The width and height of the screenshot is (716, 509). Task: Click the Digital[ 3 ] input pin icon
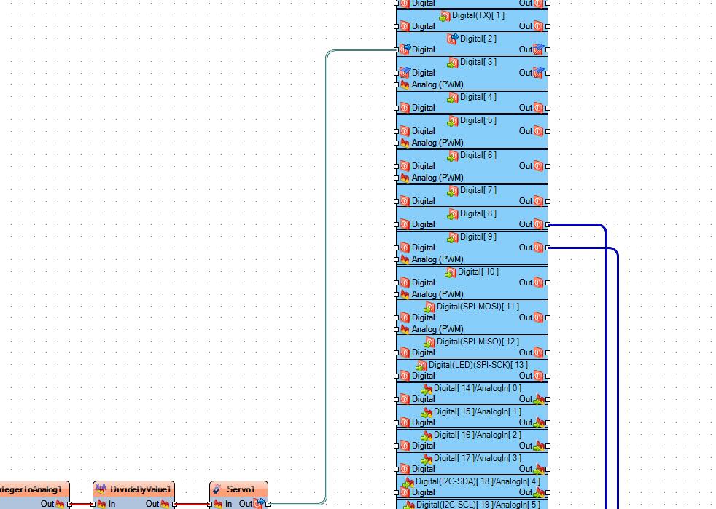point(405,73)
